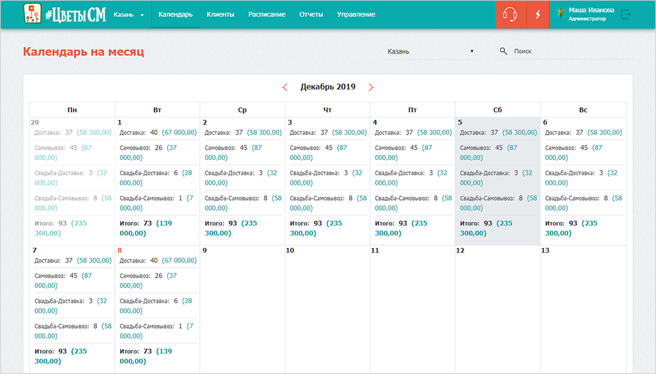Click the user avatar for Маша Иванова
This screenshot has height=374, width=656.
pos(561,14)
